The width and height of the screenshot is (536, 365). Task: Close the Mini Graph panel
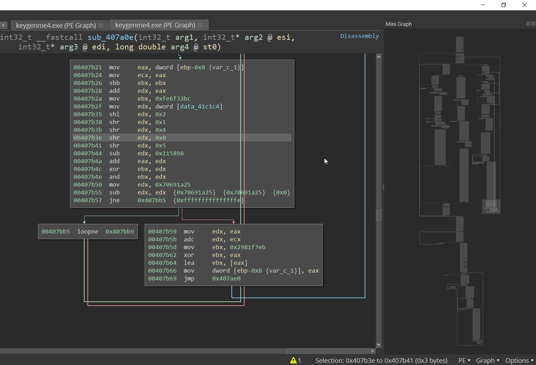click(x=533, y=24)
